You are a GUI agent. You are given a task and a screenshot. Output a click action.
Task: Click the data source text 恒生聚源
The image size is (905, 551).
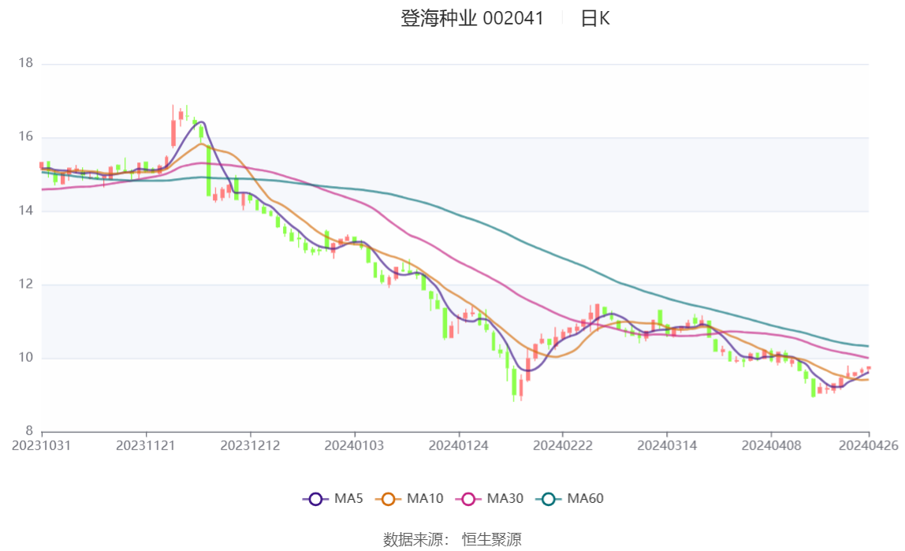click(492, 539)
